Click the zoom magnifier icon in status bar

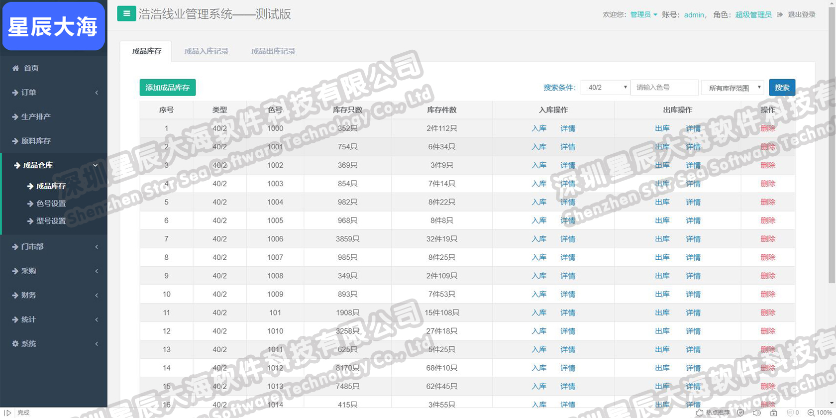(x=811, y=413)
